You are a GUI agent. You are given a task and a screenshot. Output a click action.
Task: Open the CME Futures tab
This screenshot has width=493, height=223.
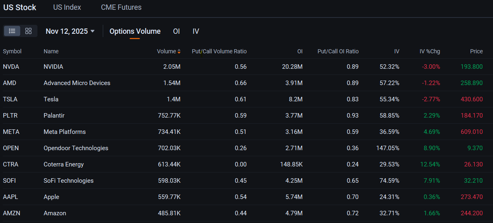click(121, 7)
